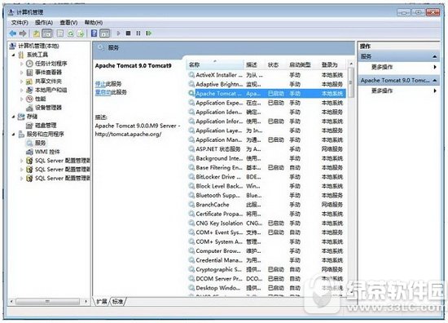The width and height of the screenshot is (448, 323).
Task: Collapse the 服务和应用程序 tree node
Action: (x=13, y=134)
